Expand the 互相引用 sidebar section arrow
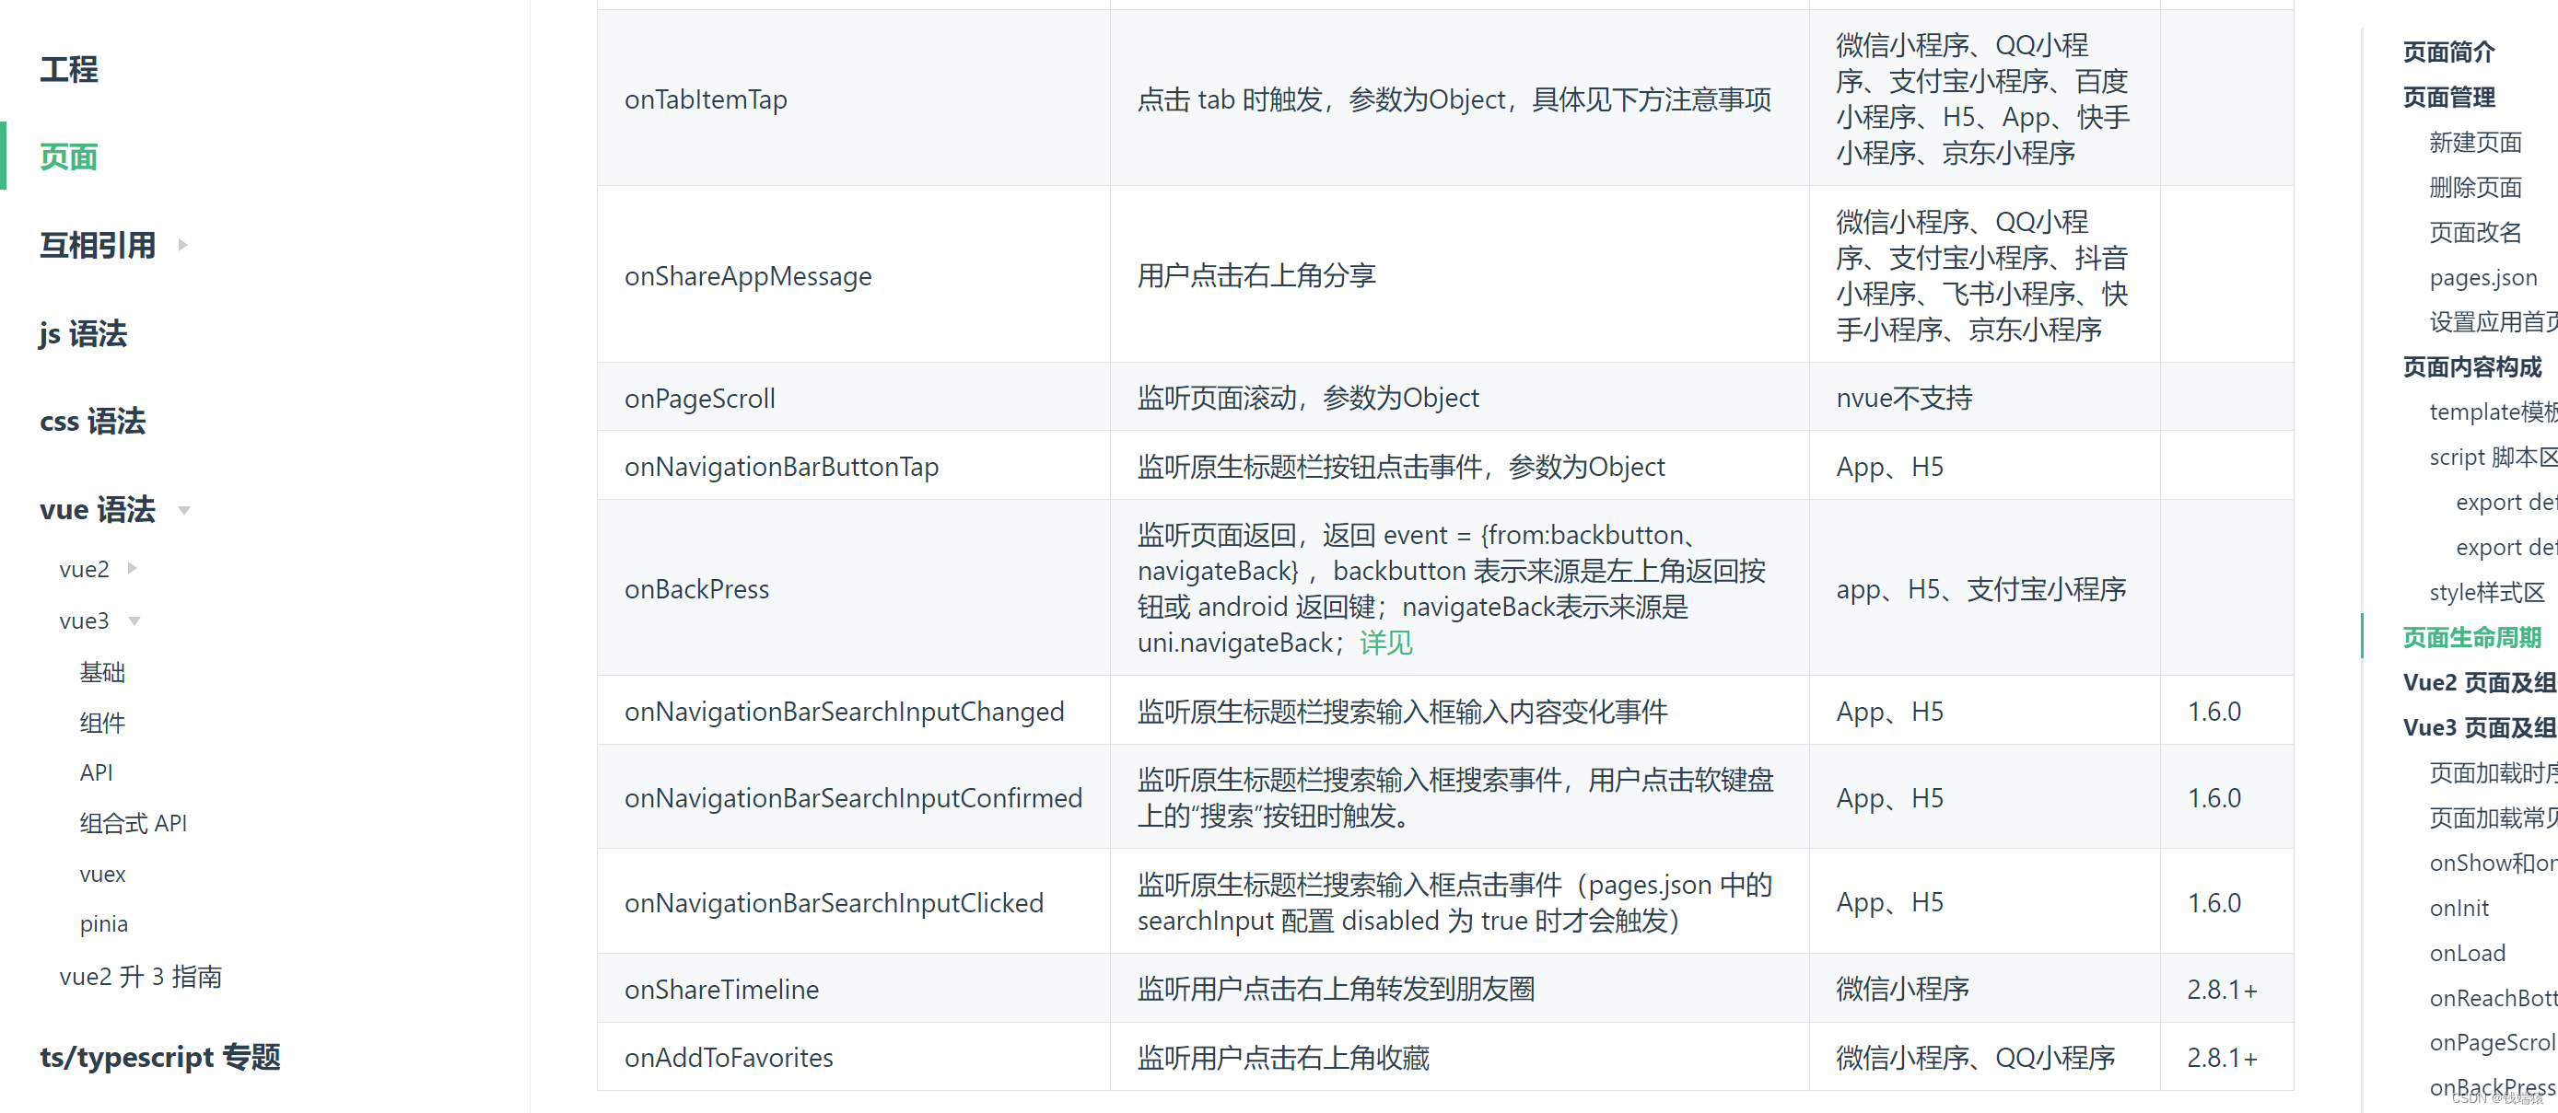Screen dimensions: 2558x1113 coord(182,245)
